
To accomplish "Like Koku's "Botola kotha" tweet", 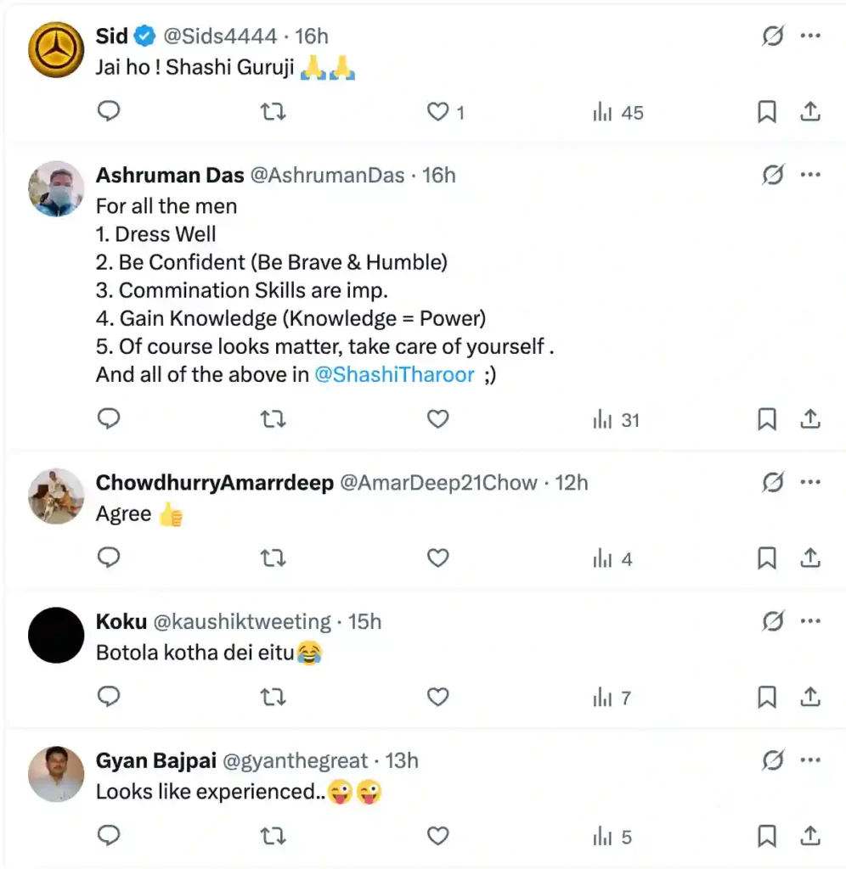I will click(x=437, y=698).
